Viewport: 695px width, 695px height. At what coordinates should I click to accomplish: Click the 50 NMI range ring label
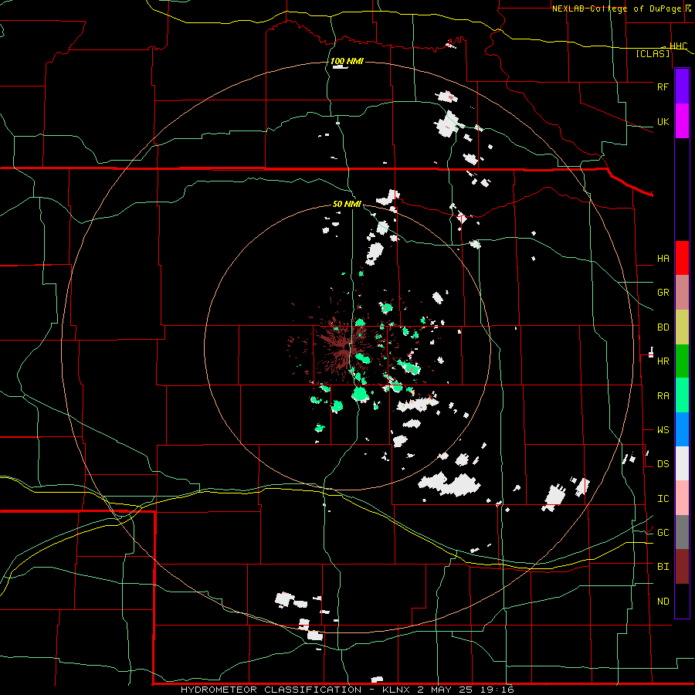tap(347, 204)
